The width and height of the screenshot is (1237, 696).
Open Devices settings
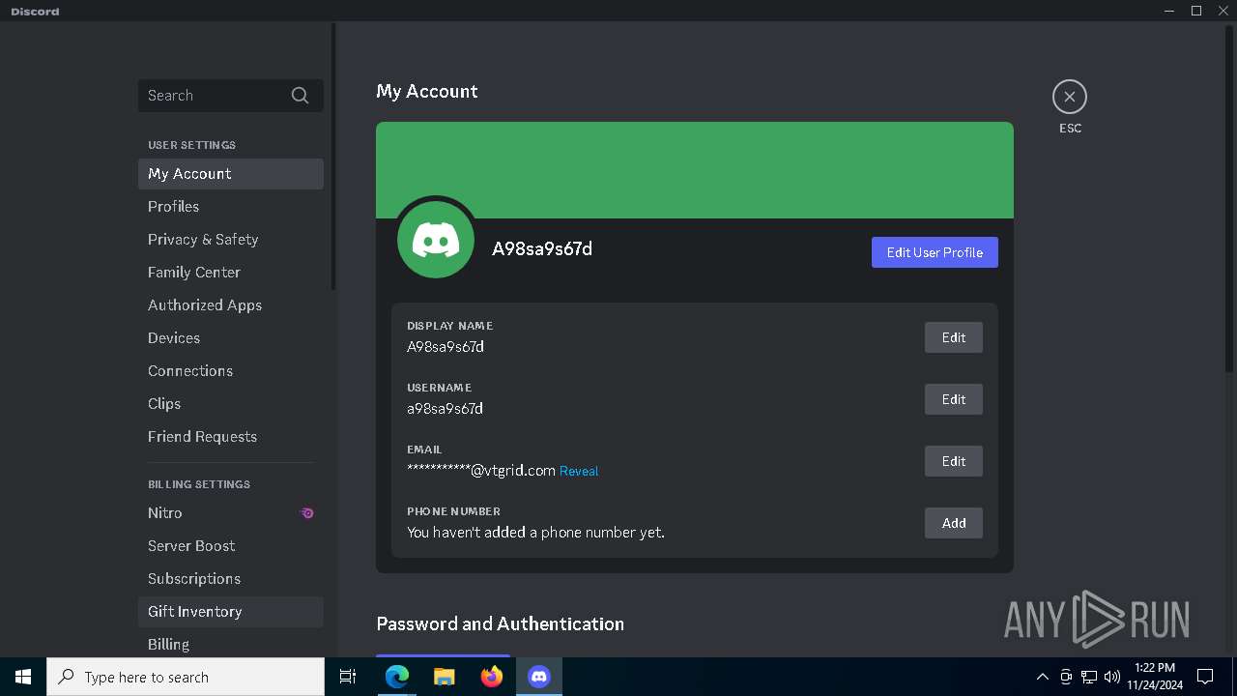pos(231,338)
